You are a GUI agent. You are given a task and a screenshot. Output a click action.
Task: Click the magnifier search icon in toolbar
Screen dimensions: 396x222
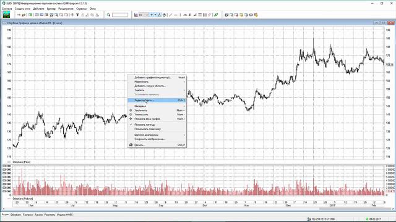tap(109, 15)
